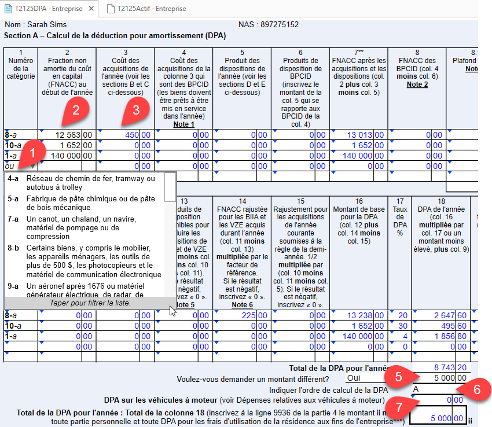Viewport: 492px width, 427px height.
Task: Open the Note 5 link in column 13
Action: pyautogui.click(x=186, y=305)
